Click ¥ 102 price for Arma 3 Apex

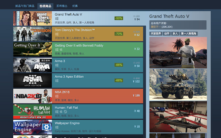click(x=136, y=81)
